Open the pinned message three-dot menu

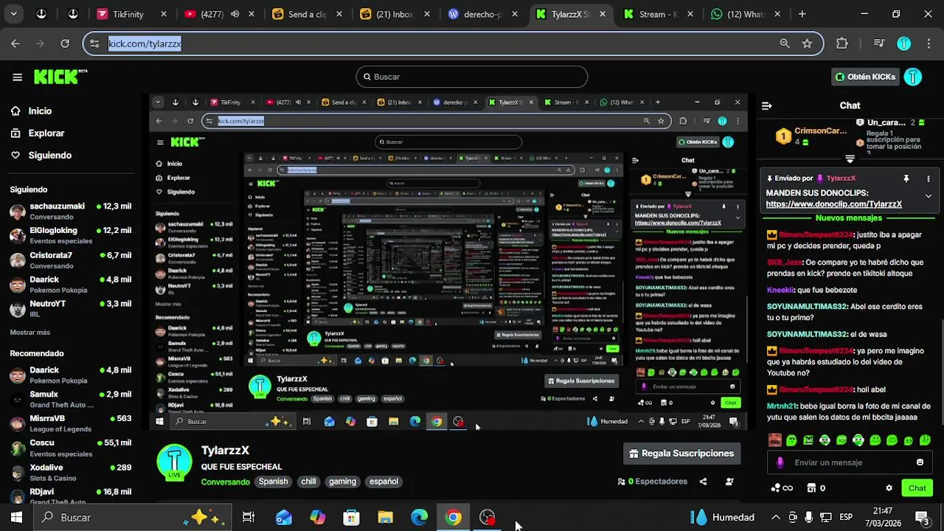click(x=928, y=178)
